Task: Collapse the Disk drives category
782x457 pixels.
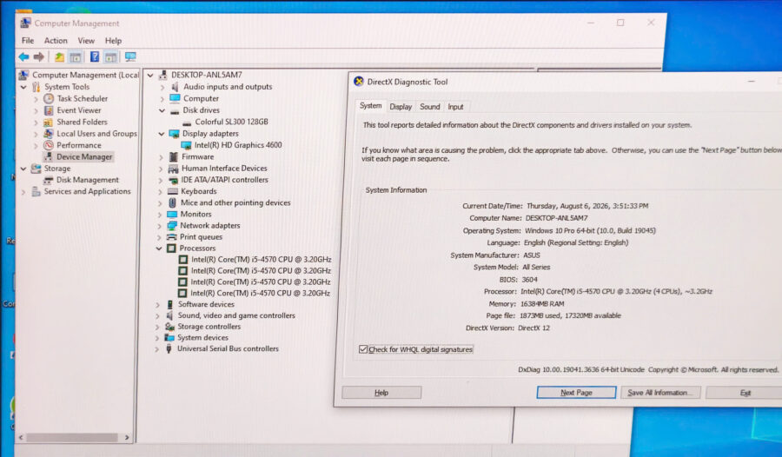Action: pyautogui.click(x=162, y=110)
